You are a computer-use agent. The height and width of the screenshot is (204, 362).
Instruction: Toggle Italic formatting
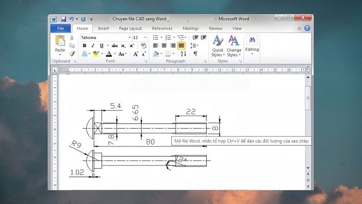pos(93,46)
